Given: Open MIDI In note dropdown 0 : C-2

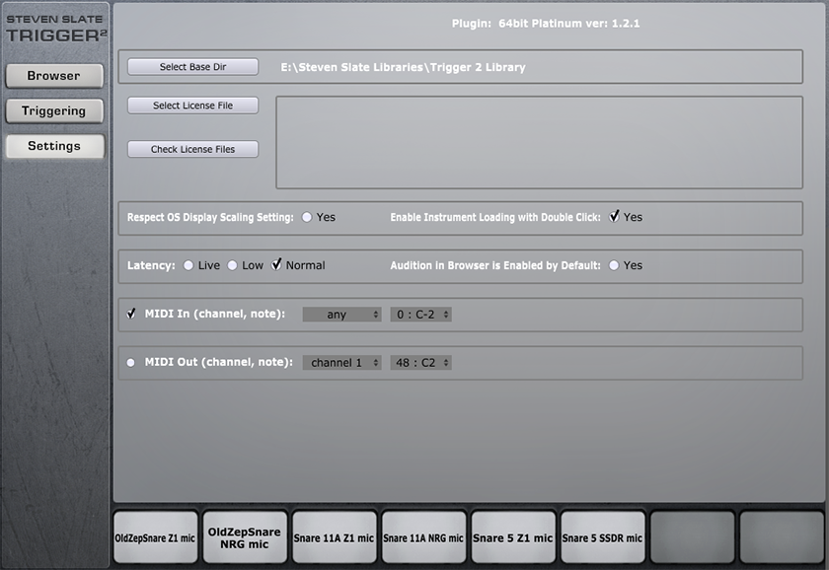Looking at the screenshot, I should pos(420,315).
